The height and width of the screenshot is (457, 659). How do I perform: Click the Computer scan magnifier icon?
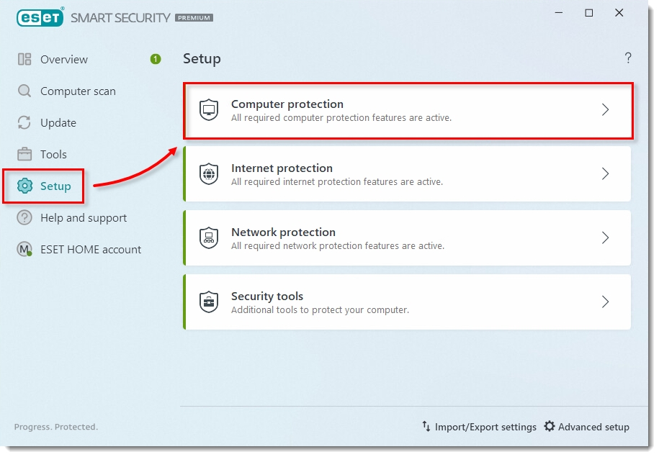[x=24, y=91]
